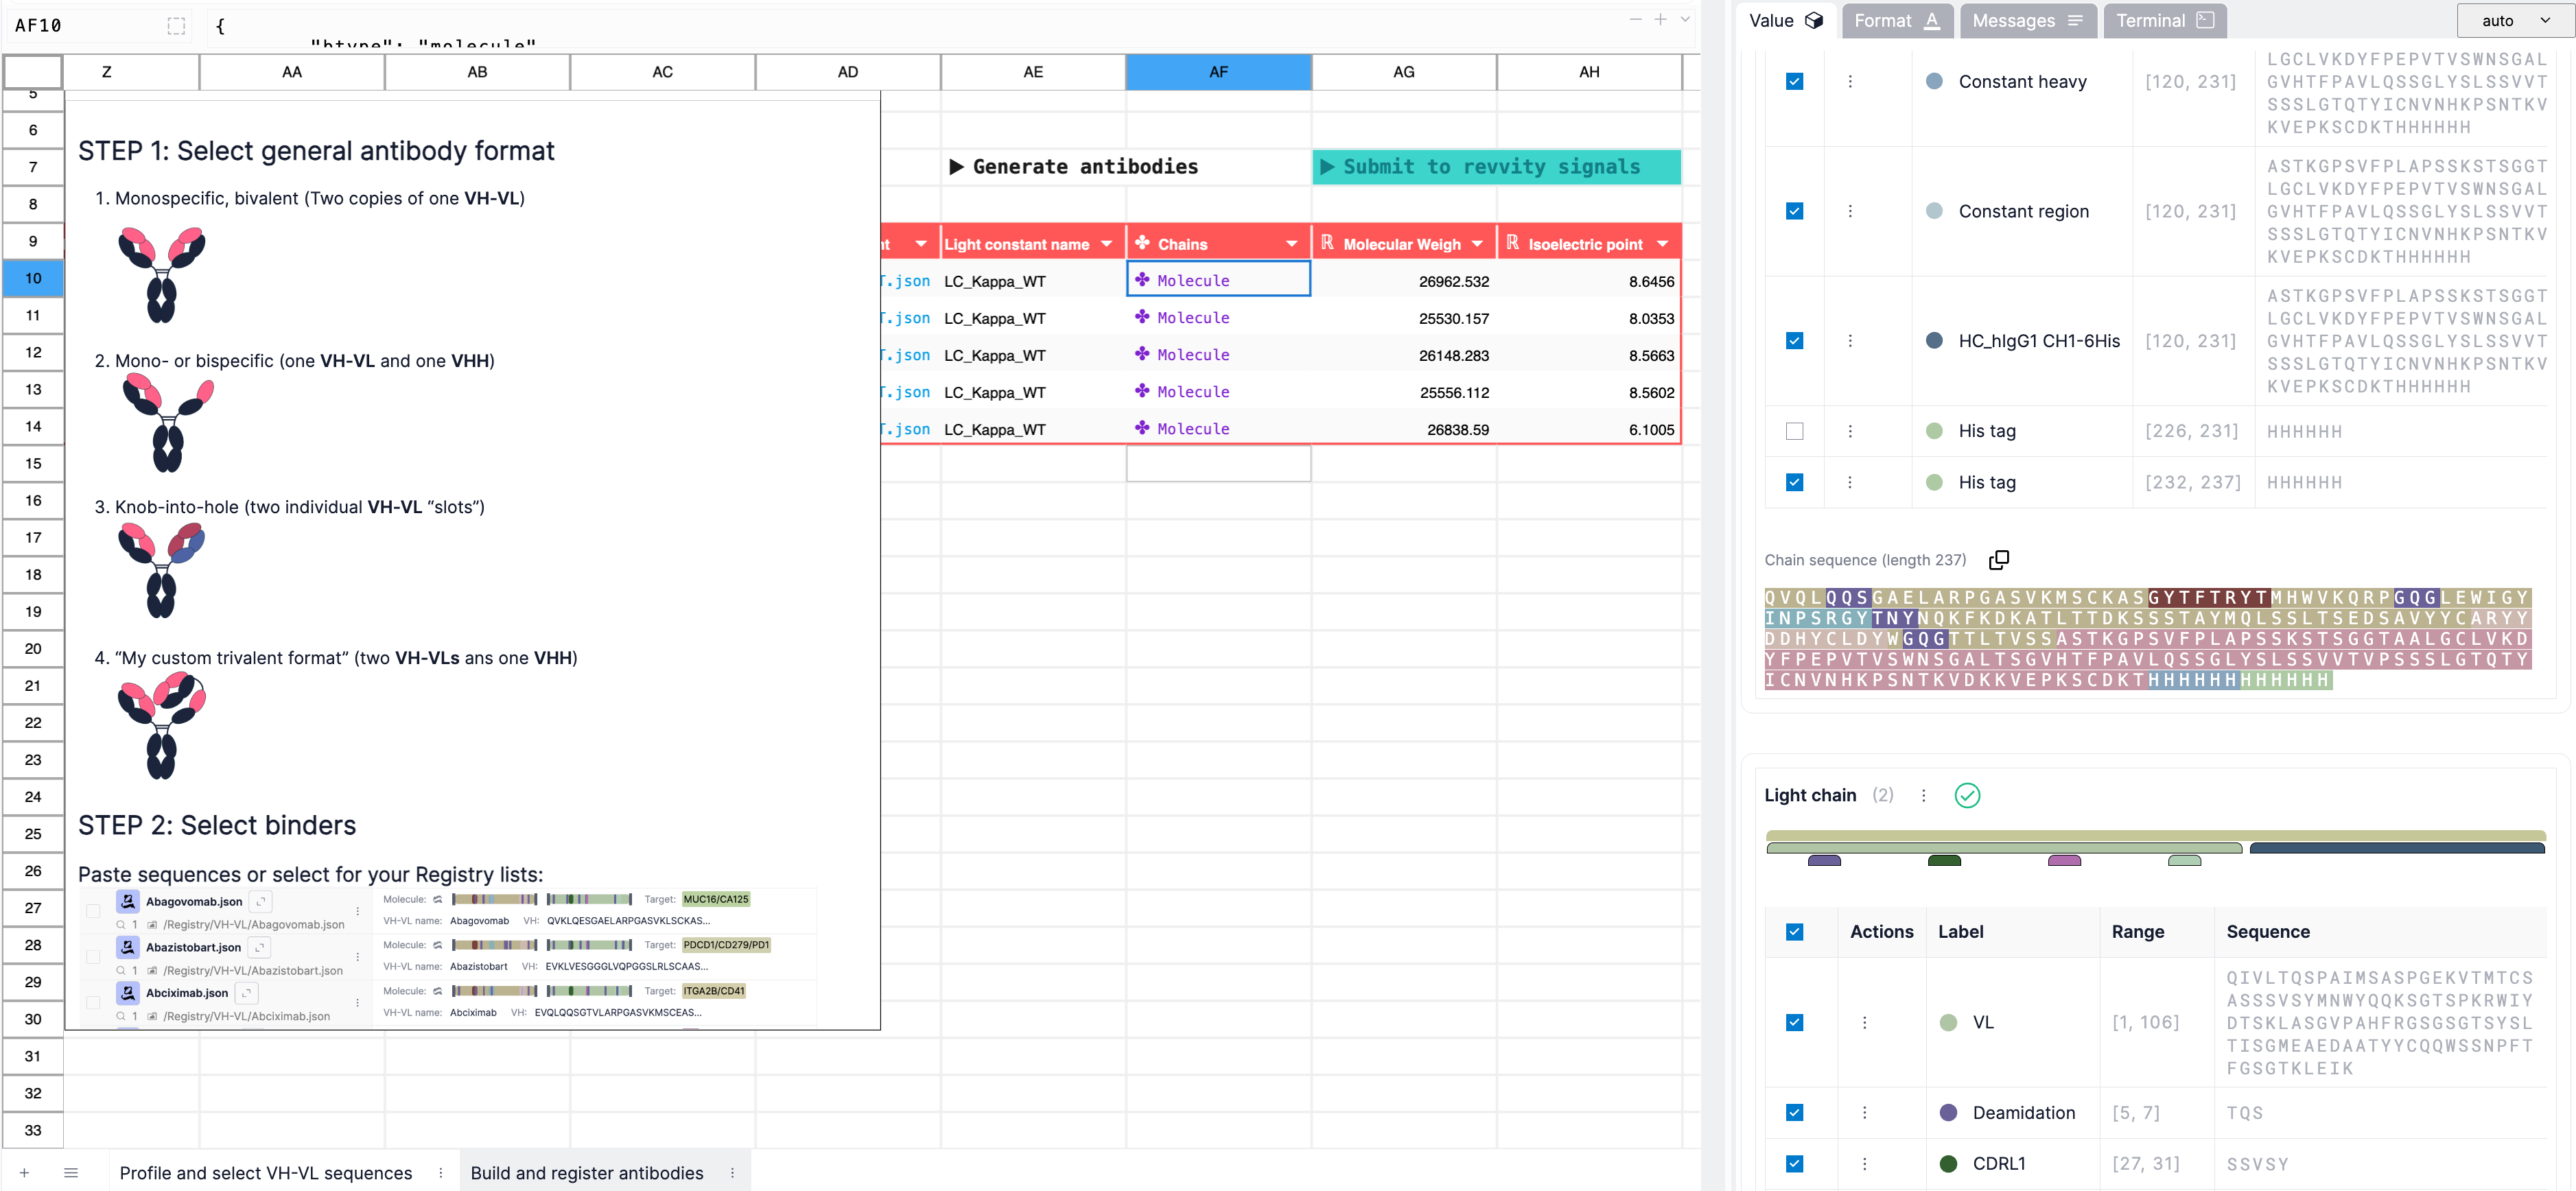Open the partially hidden column filter arrow left of Light constant name
Image resolution: width=2576 pixels, height=1191 pixels.
921,244
